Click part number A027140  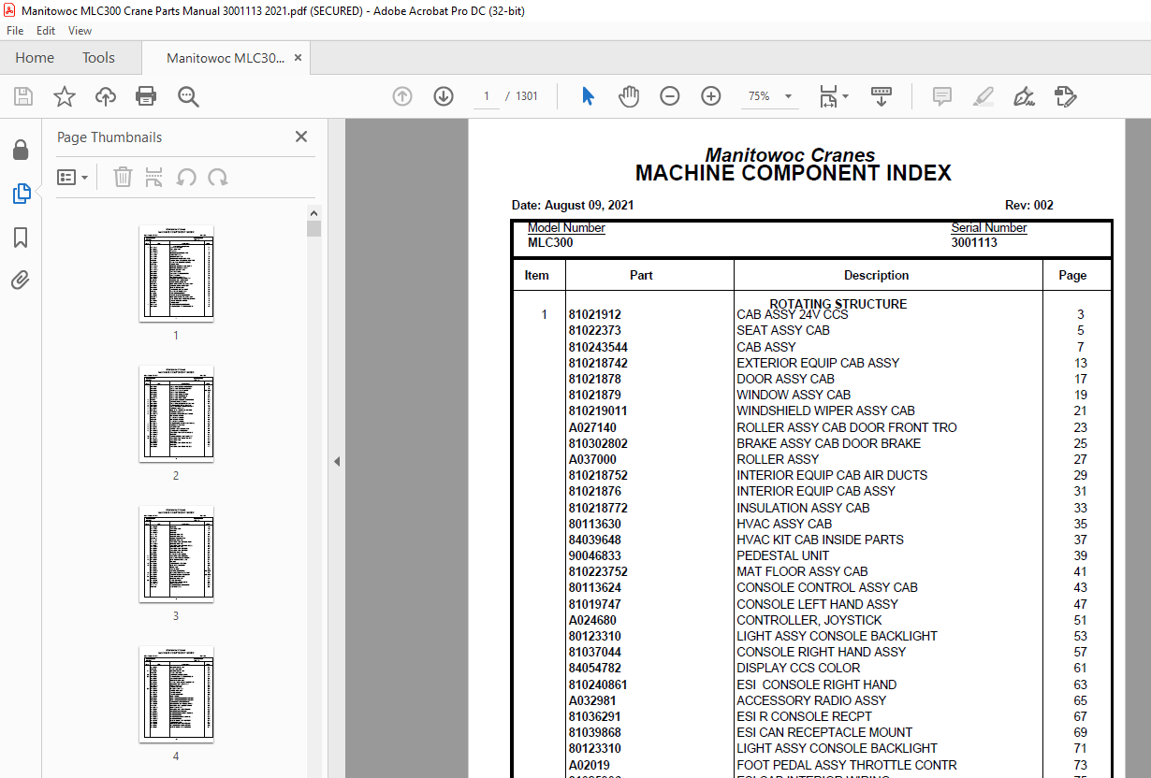592,427
